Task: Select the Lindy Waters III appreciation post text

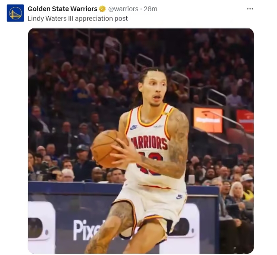Action: click(x=78, y=19)
